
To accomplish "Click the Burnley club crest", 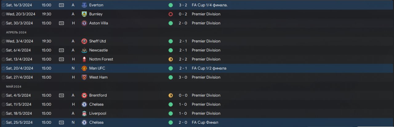I will click(84, 14).
